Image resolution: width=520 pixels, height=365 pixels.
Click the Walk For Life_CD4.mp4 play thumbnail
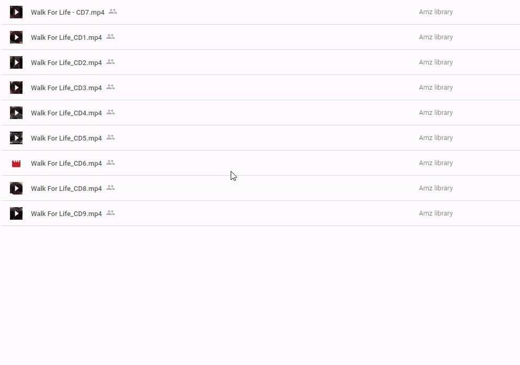coord(16,113)
